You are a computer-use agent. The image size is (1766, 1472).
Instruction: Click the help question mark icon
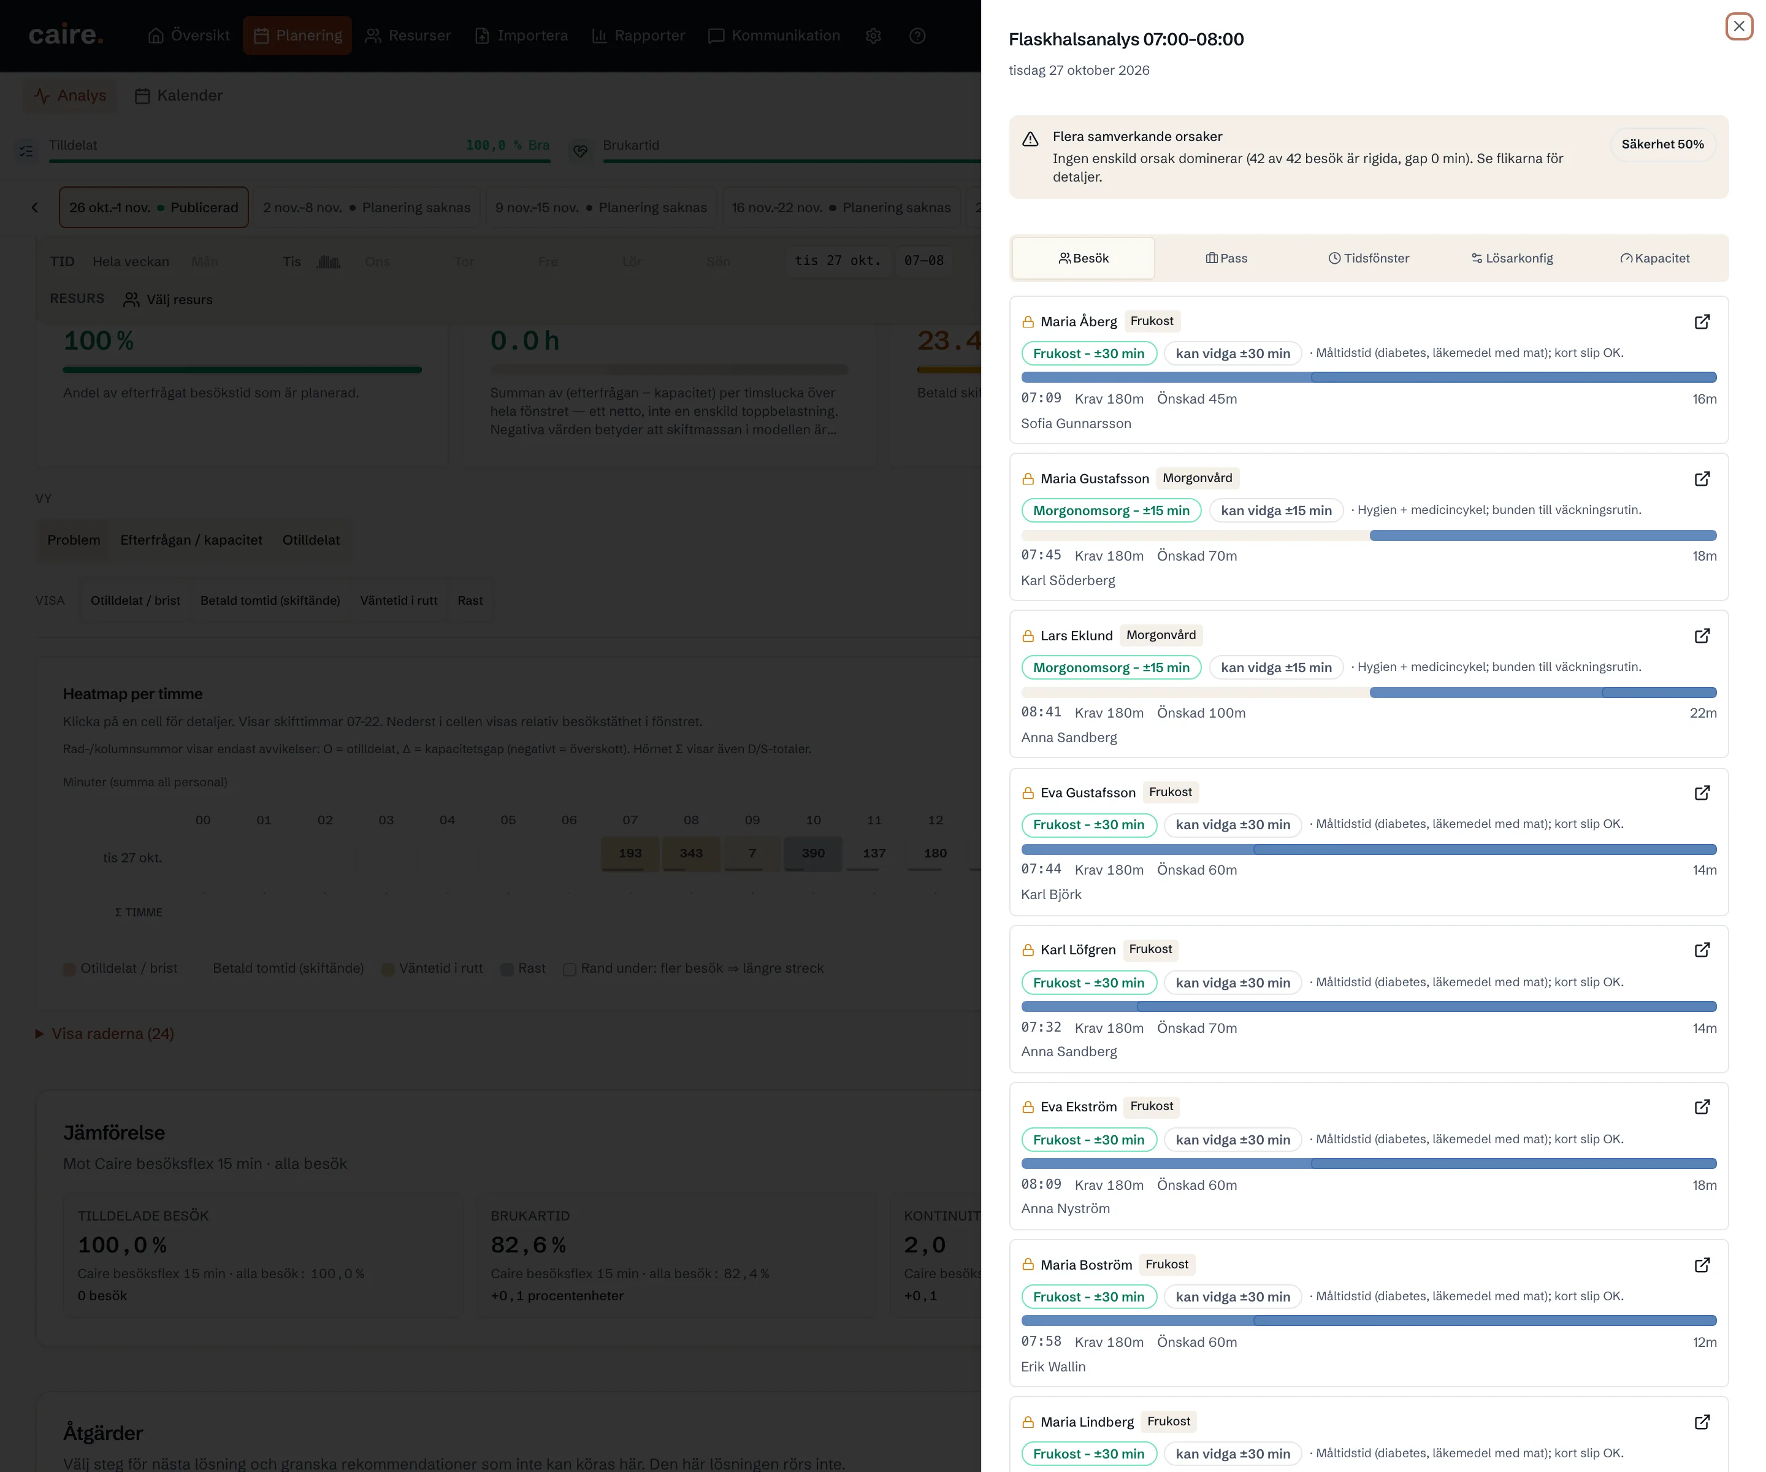(917, 36)
